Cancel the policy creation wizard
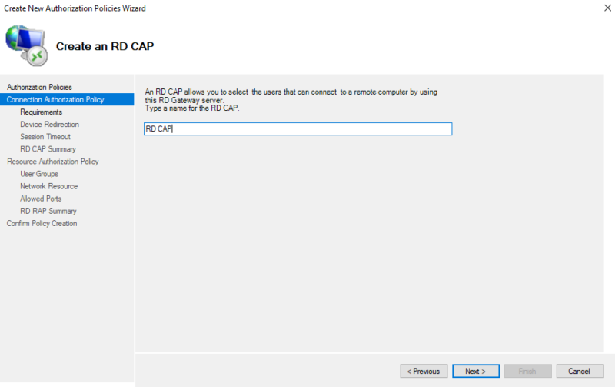 coord(580,371)
